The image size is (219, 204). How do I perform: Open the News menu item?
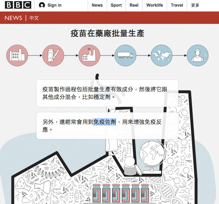tap(97, 5)
